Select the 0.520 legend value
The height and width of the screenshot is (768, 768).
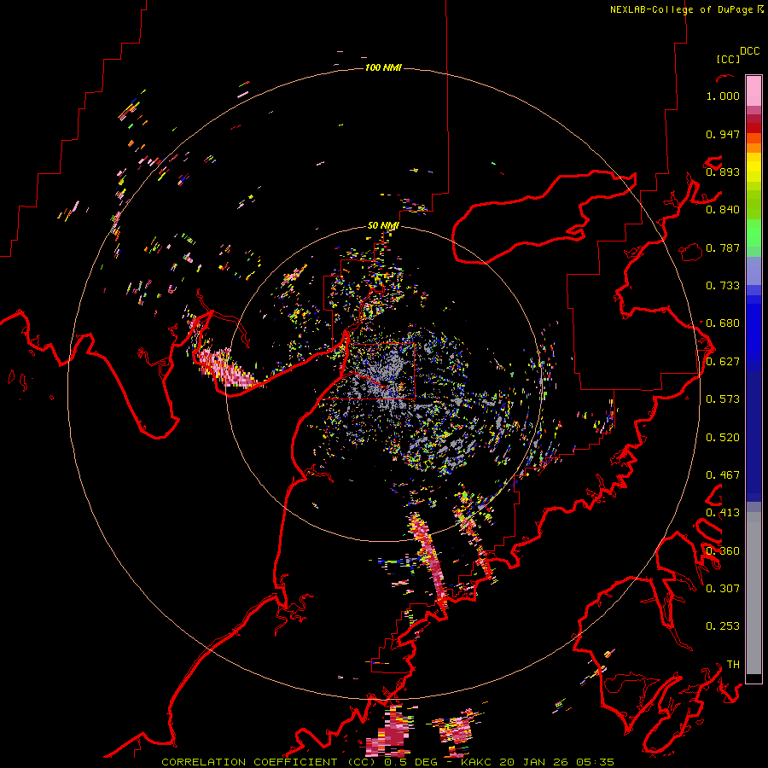(723, 438)
